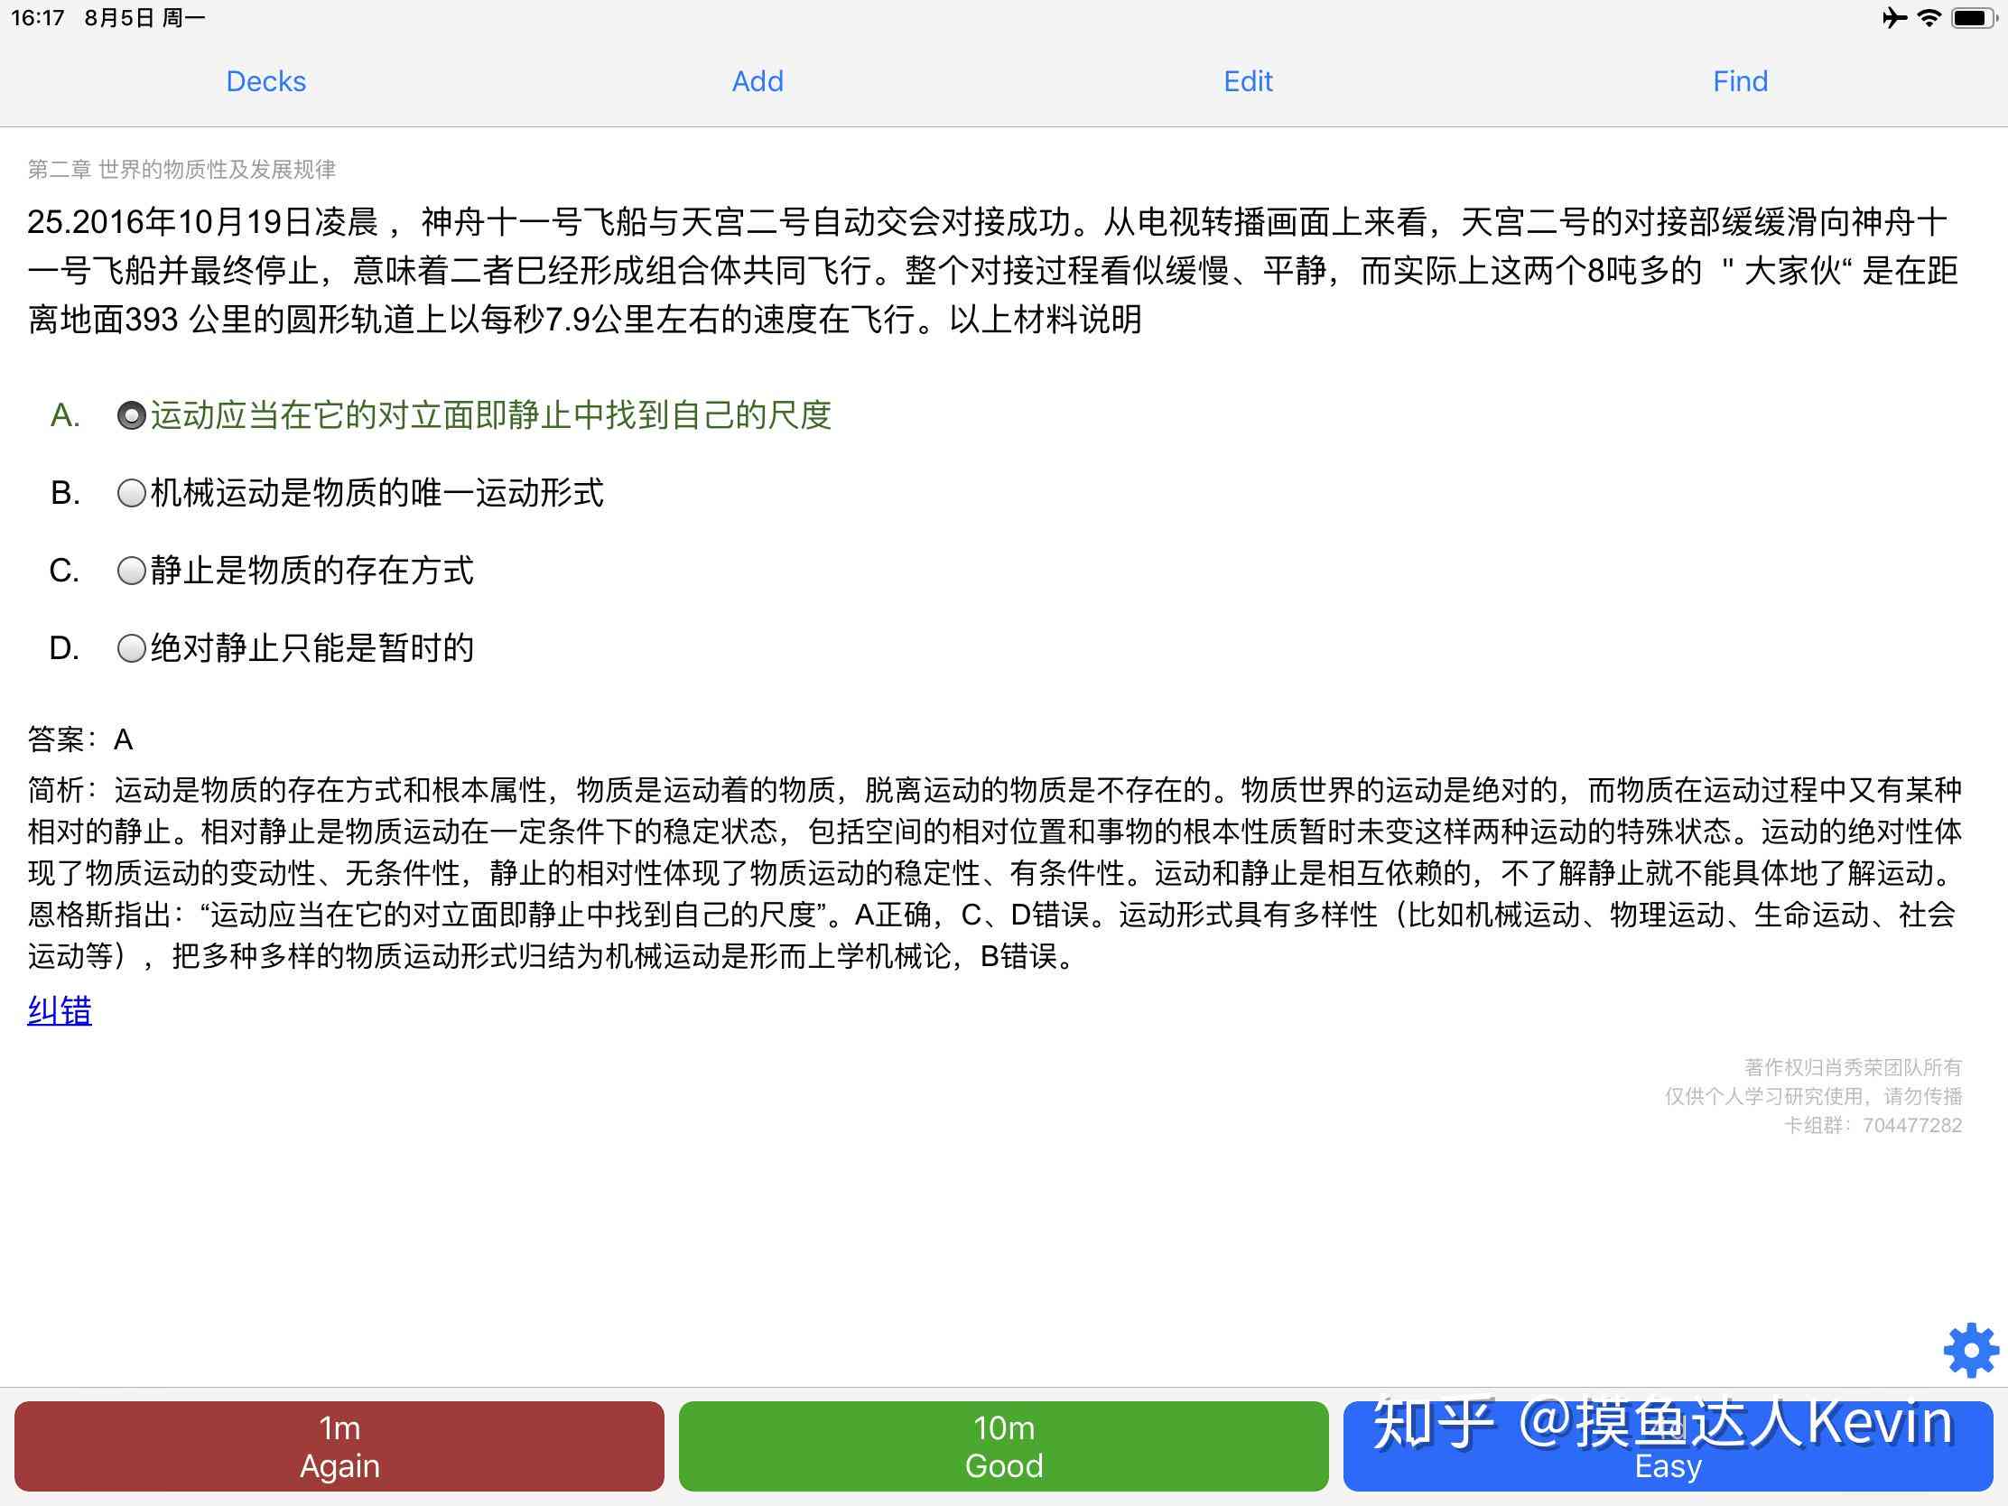Tap the Wi-Fi status icon
The height and width of the screenshot is (1506, 2008).
(x=1929, y=17)
